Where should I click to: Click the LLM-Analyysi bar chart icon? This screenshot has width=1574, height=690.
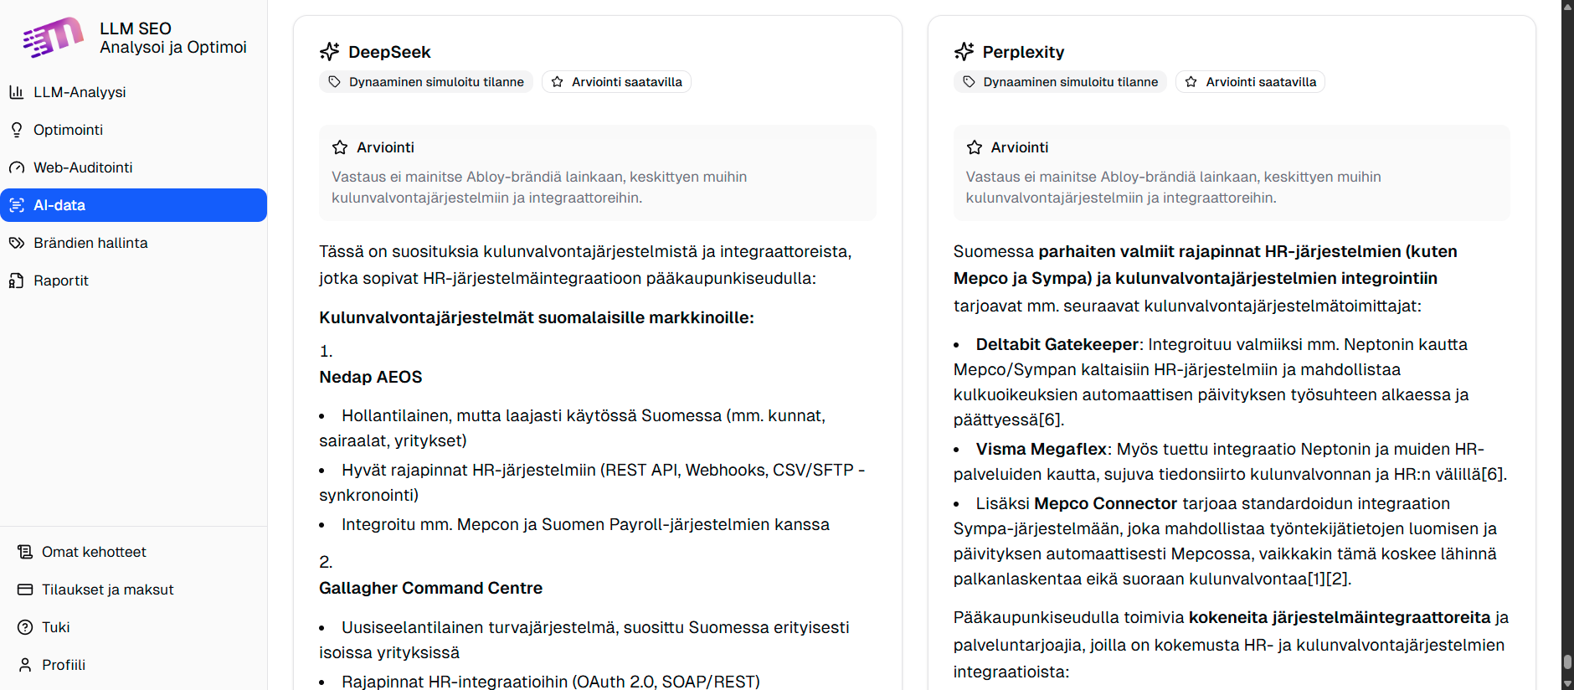[x=16, y=92]
